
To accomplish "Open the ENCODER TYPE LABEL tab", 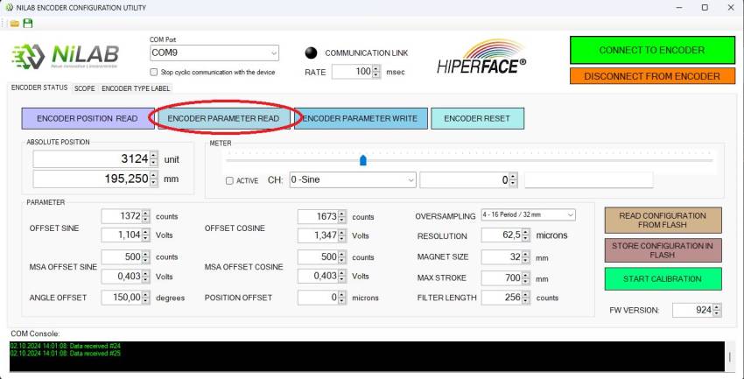I will [x=136, y=88].
